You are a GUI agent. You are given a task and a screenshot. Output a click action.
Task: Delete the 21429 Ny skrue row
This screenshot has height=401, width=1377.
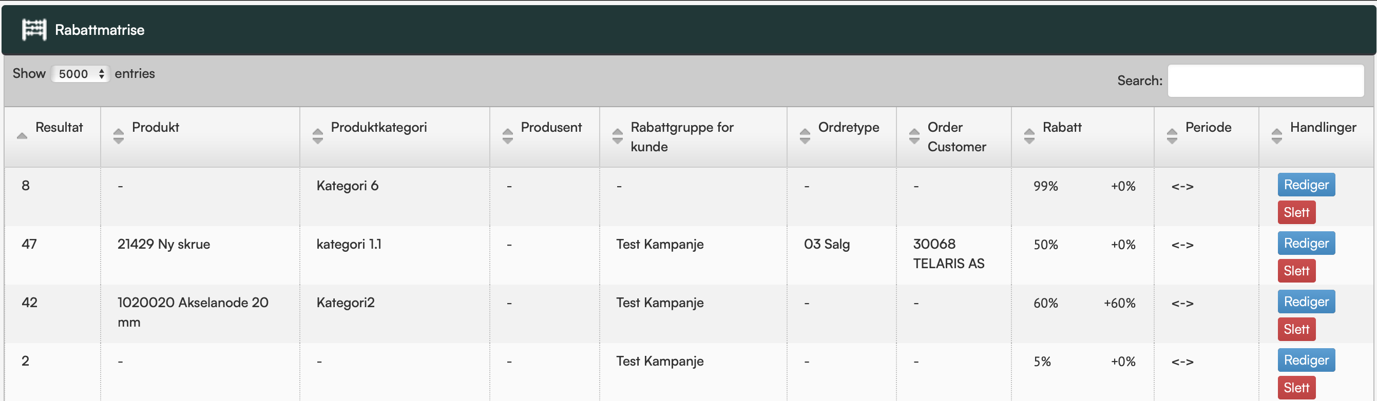coord(1296,271)
